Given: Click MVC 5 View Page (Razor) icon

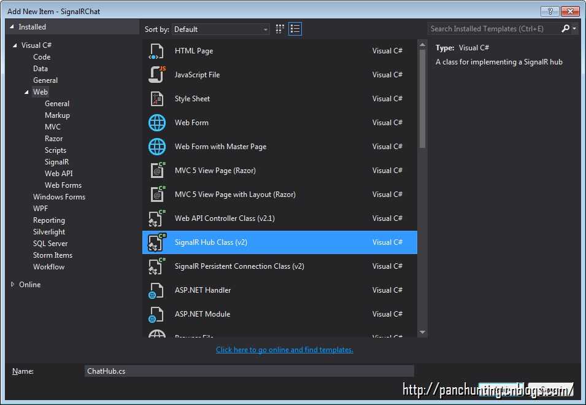Looking at the screenshot, I should [157, 171].
